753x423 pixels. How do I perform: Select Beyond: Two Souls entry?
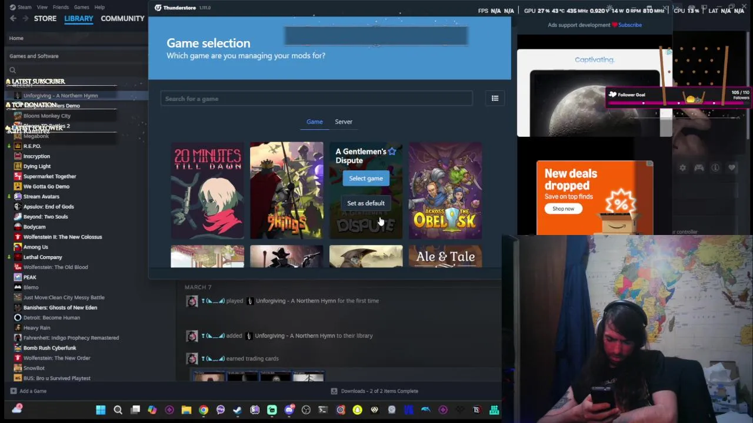(x=45, y=217)
